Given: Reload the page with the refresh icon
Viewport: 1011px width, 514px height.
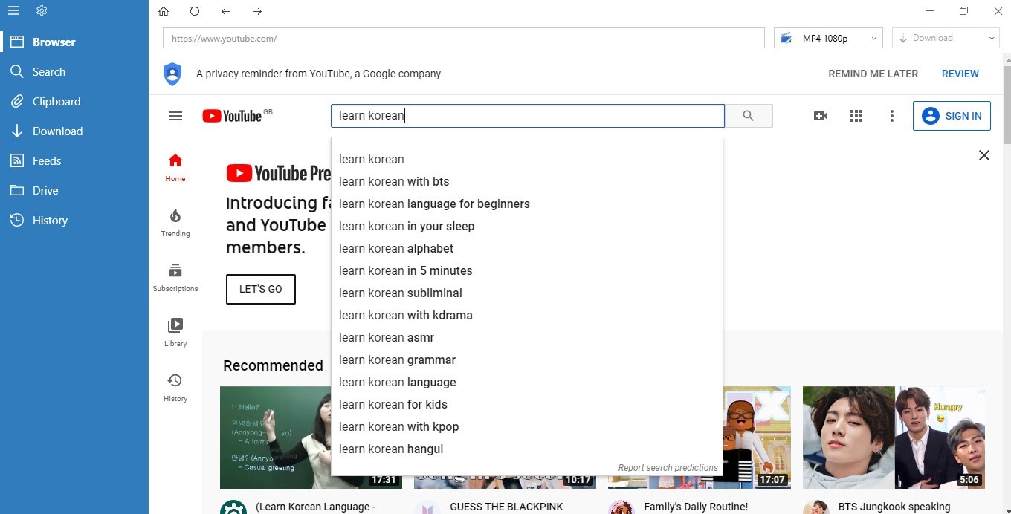Looking at the screenshot, I should click(x=195, y=11).
